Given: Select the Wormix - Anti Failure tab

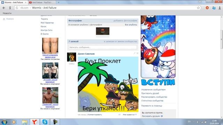Looking at the screenshot, I should 14,2.
